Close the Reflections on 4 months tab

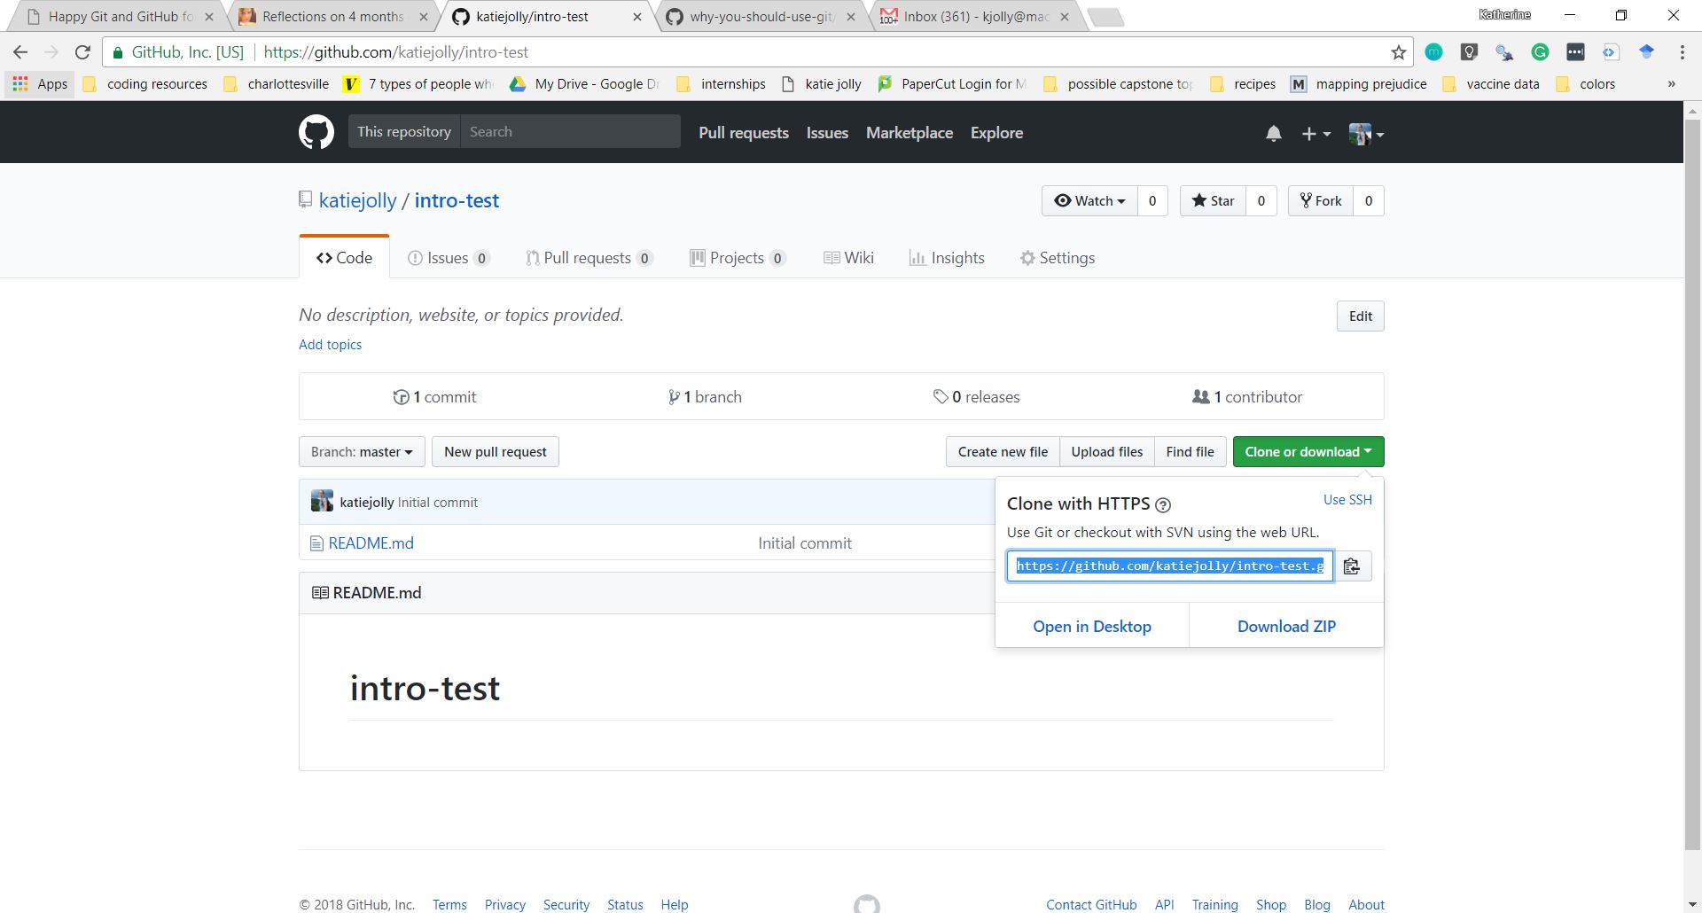(424, 17)
